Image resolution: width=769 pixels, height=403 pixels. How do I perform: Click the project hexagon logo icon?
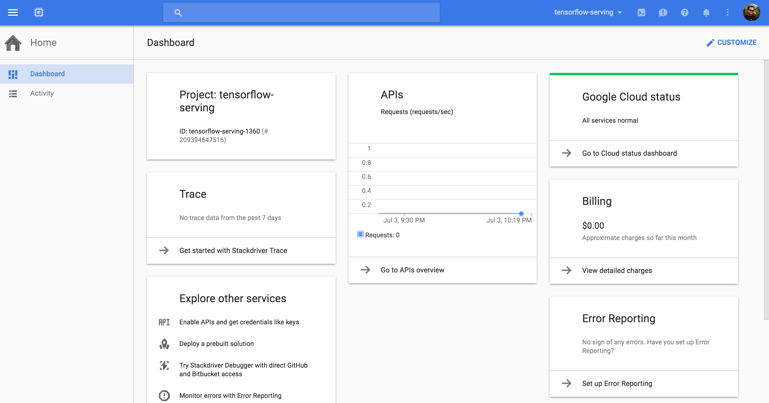[39, 12]
